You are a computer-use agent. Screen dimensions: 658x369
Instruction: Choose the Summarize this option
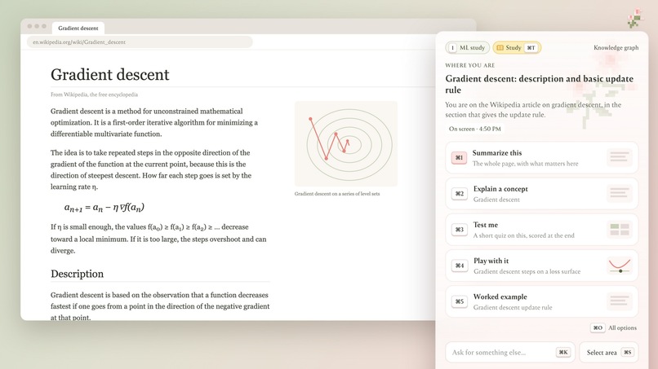point(542,158)
